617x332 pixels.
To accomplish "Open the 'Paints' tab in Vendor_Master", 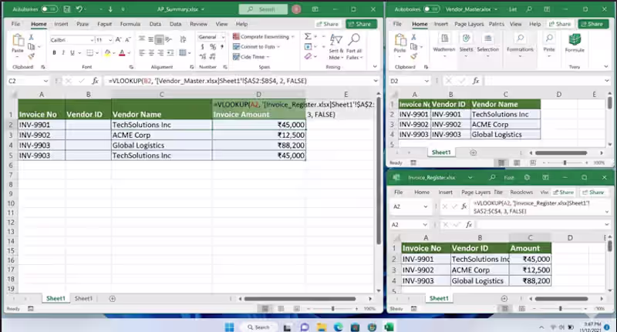I will [x=497, y=24].
